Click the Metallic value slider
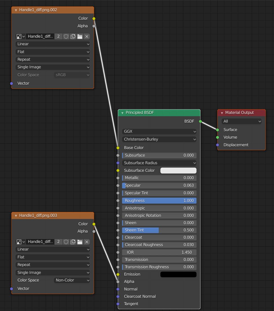The height and width of the screenshot is (311, 274). 159,178
